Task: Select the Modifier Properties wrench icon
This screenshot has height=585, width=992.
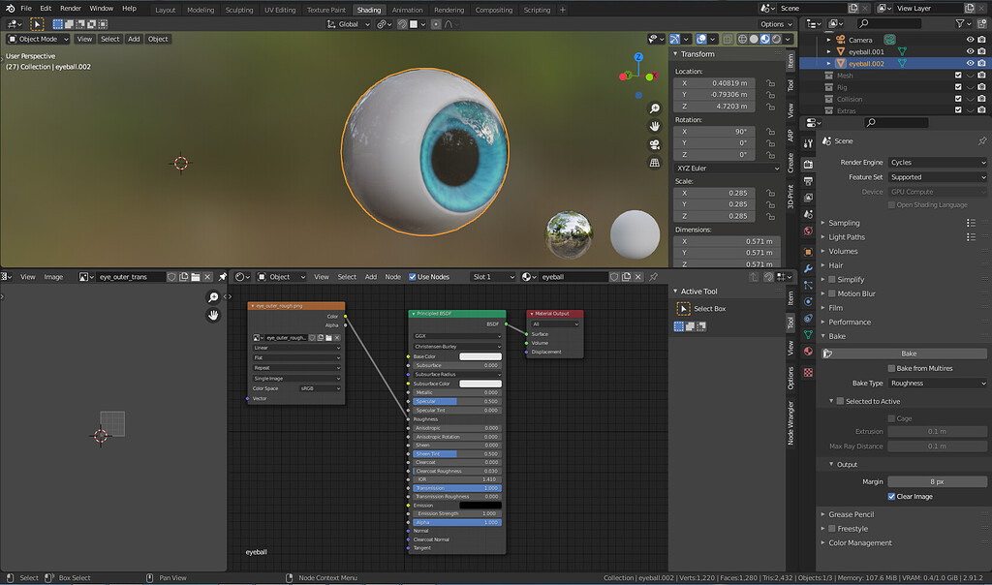Action: pyautogui.click(x=807, y=267)
